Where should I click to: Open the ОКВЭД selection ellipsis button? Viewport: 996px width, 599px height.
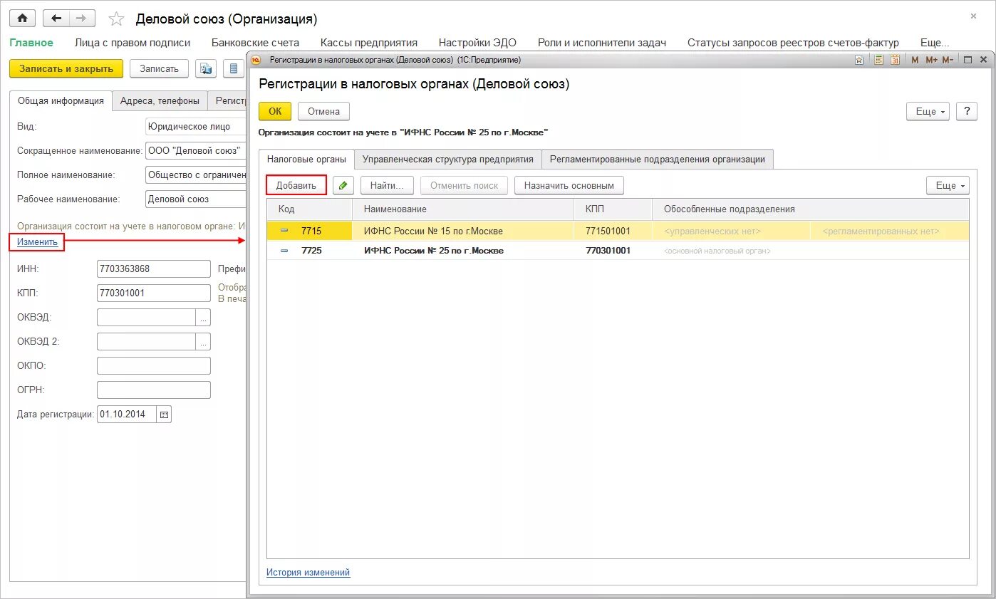pyautogui.click(x=204, y=318)
